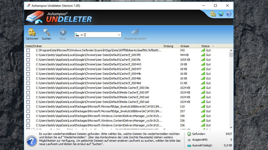
Task: Tick checkbox for Cache\f_000447
Action: pyautogui.click(x=28, y=69)
